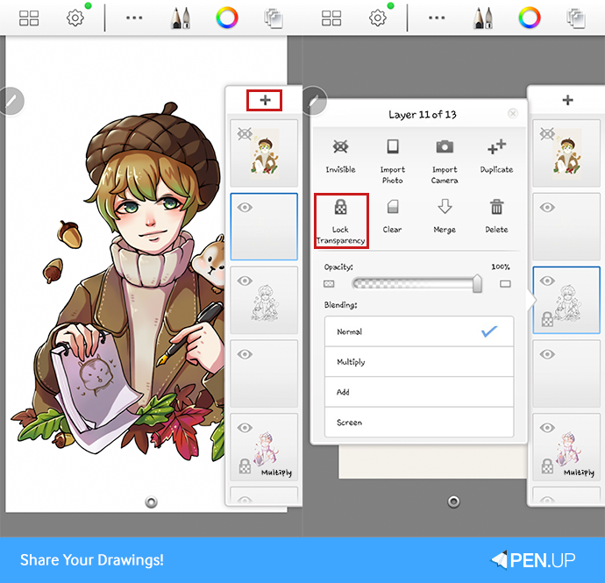Hide fourth blank layer in left panel
The width and height of the screenshot is (605, 583).
click(245, 354)
